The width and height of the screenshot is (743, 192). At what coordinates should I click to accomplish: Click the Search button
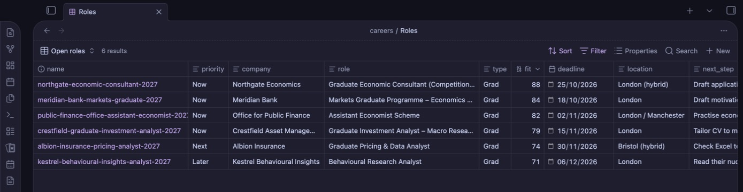click(x=681, y=51)
